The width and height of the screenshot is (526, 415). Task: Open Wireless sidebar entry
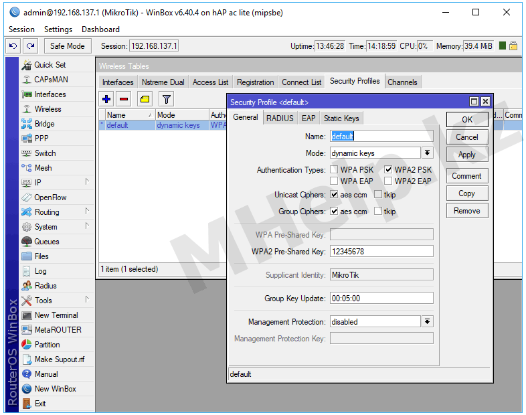pos(57,109)
